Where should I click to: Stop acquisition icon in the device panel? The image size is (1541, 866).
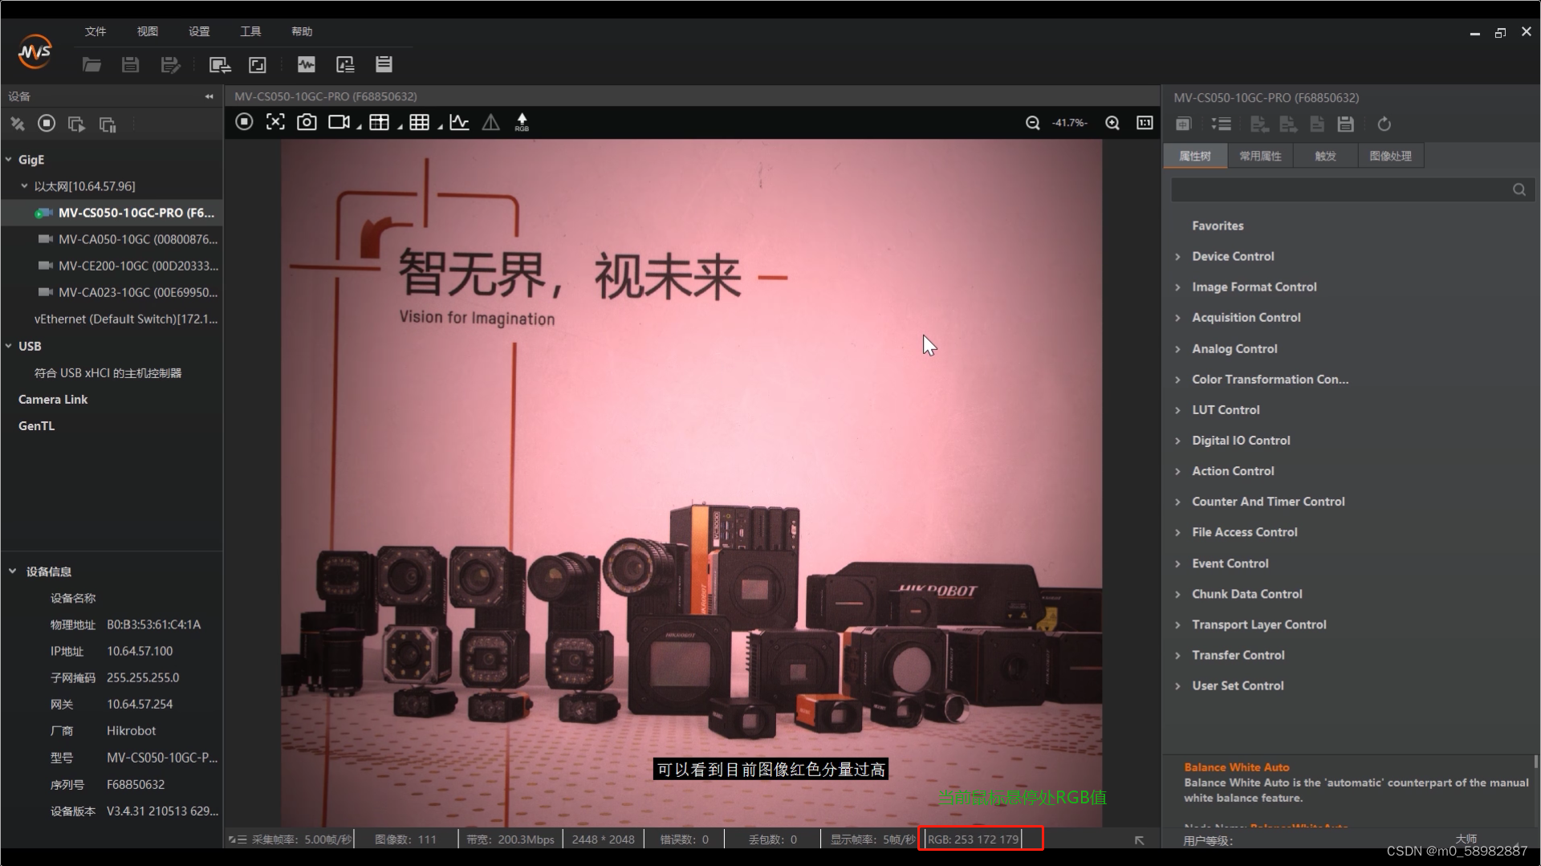coord(47,123)
